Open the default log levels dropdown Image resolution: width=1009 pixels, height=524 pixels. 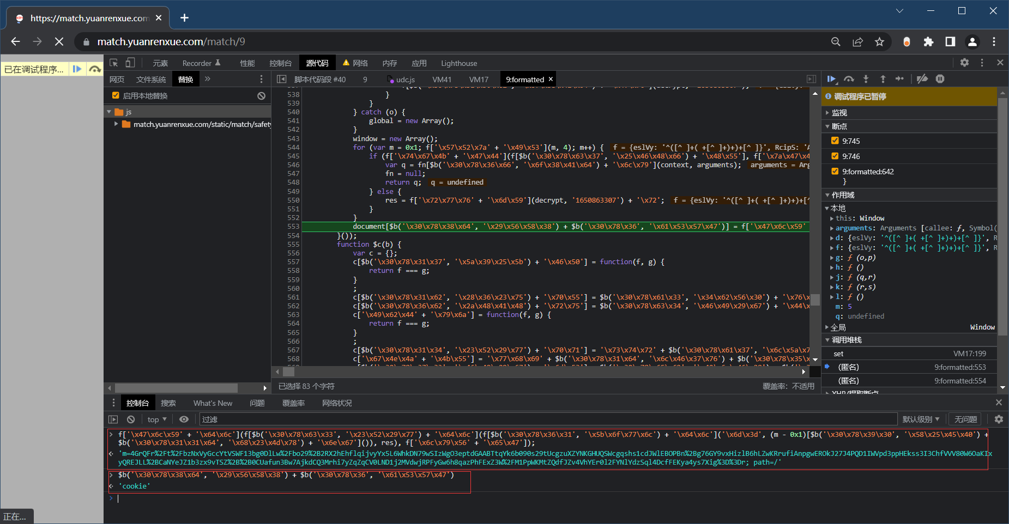pos(921,419)
